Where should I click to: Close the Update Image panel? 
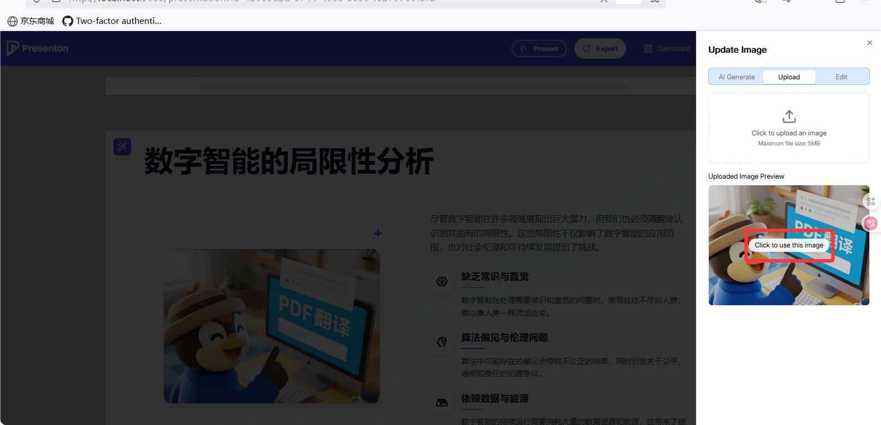[x=870, y=43]
